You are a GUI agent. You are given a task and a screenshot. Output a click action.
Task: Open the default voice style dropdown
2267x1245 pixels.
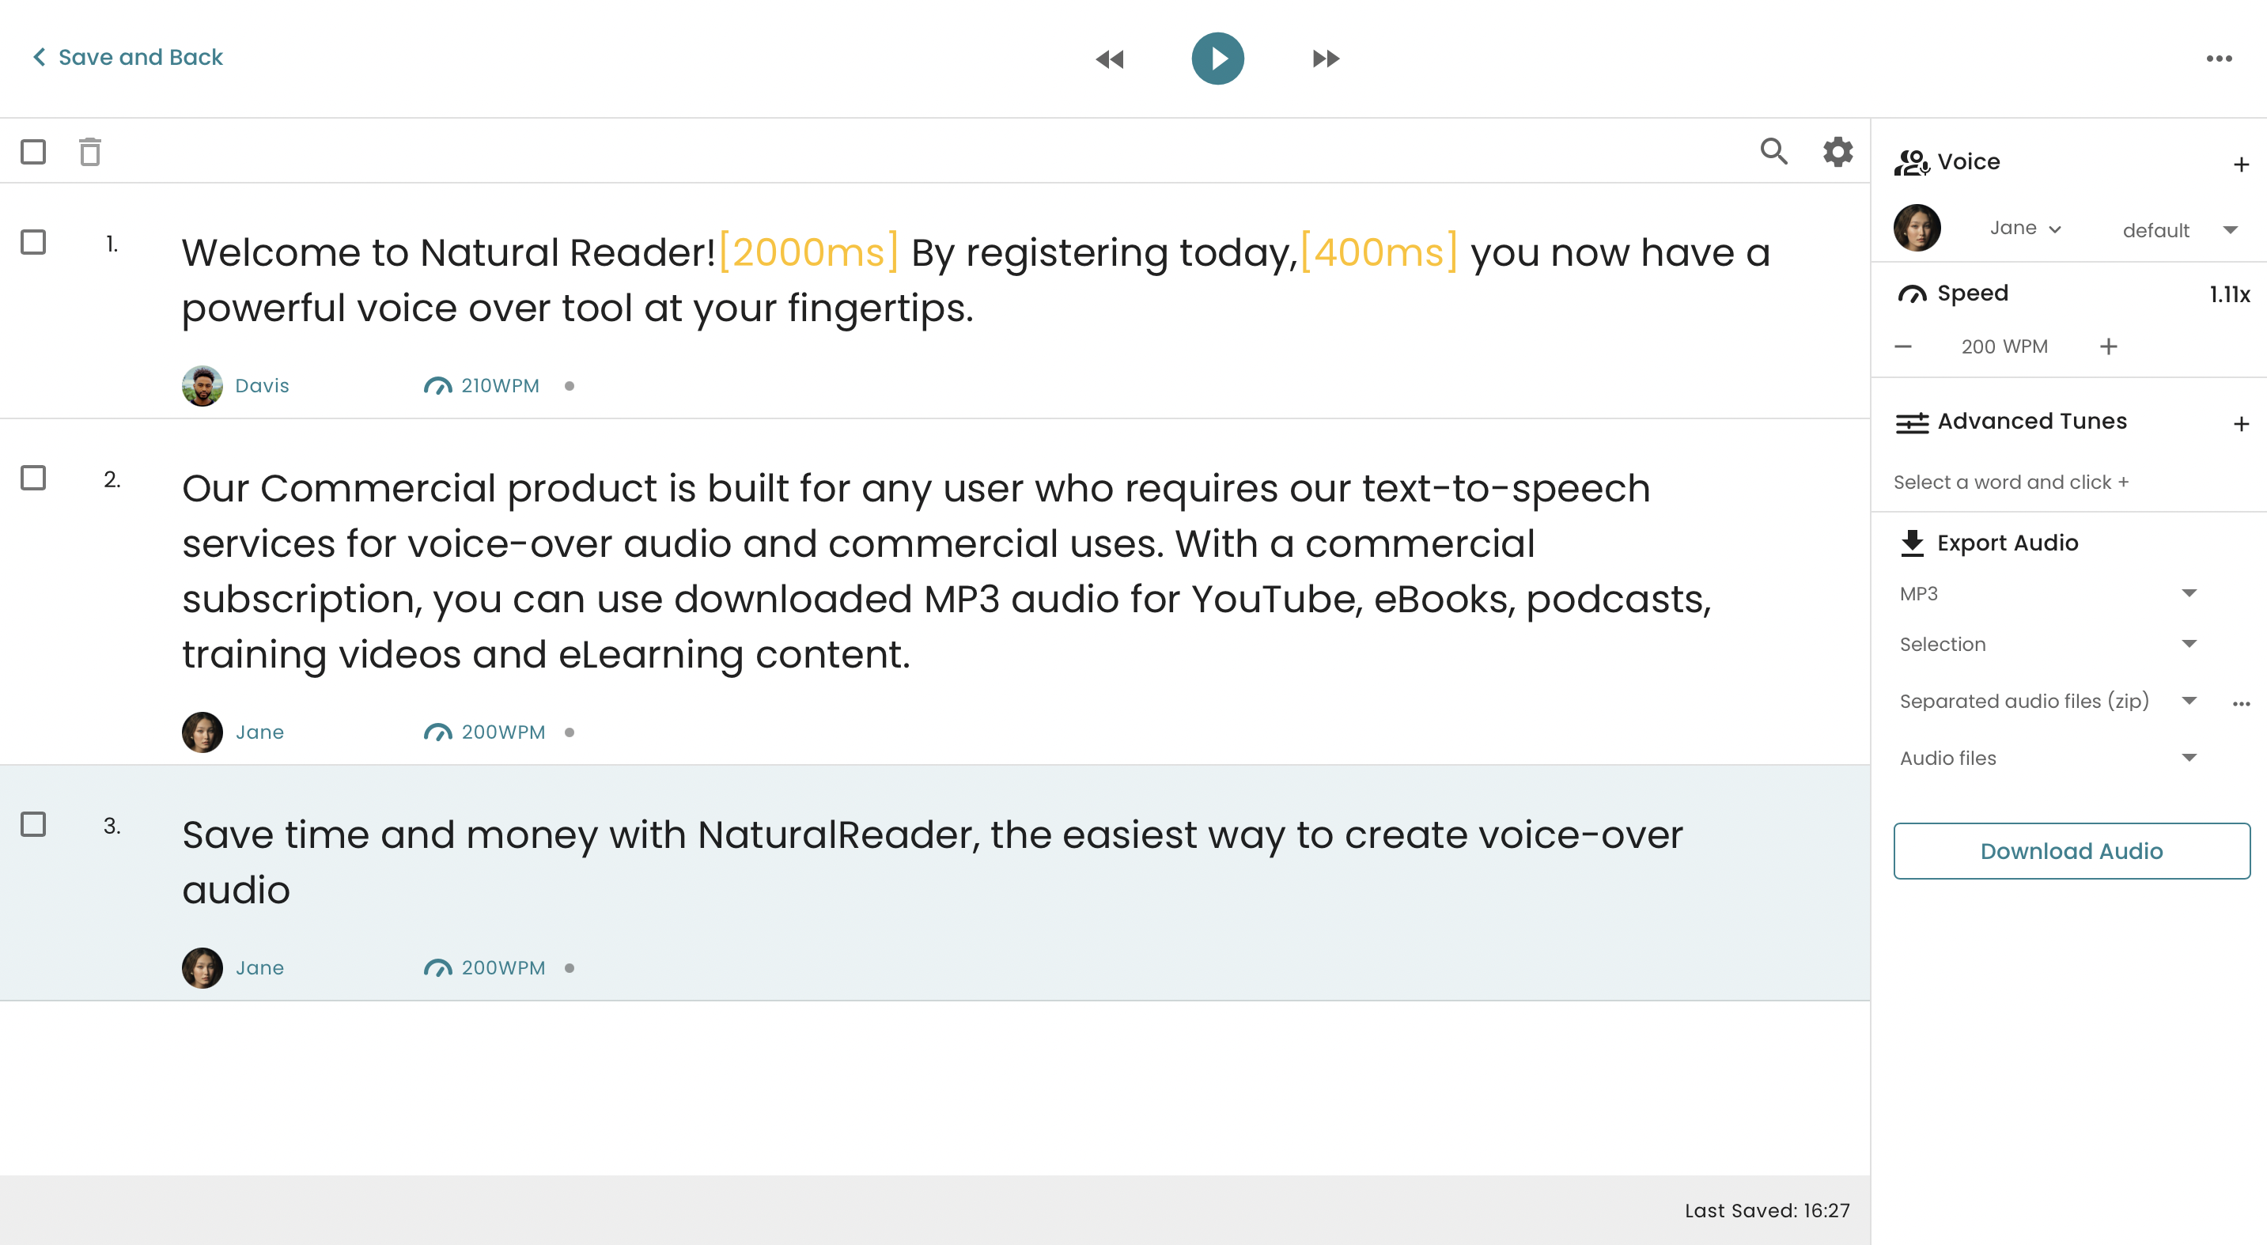[x=2178, y=229]
